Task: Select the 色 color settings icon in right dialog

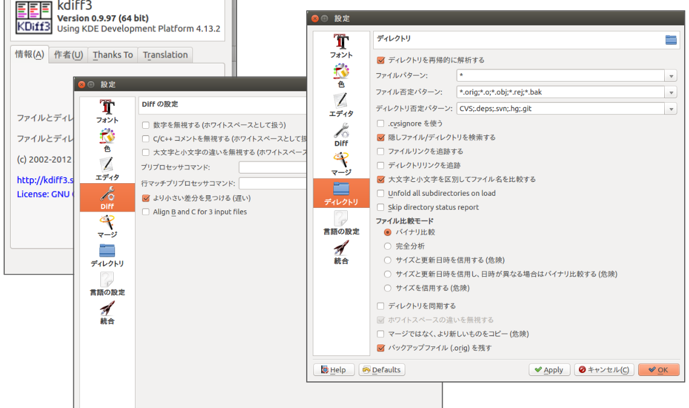Action: [x=341, y=76]
